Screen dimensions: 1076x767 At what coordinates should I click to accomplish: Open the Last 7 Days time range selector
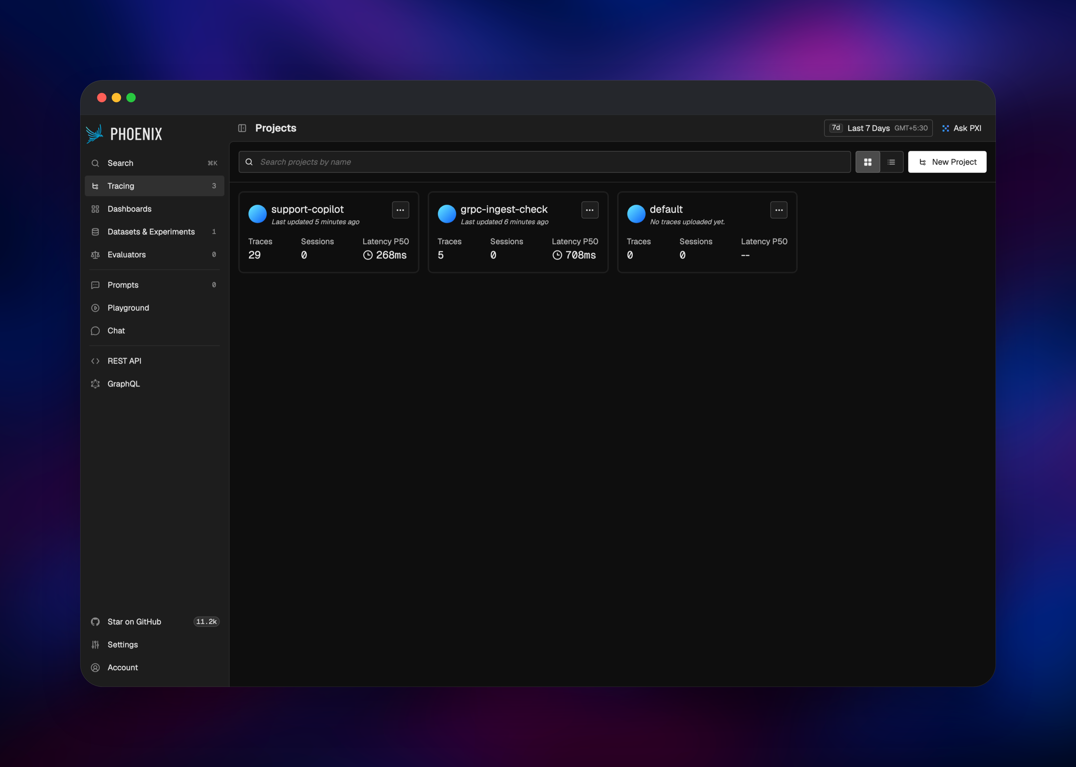click(x=878, y=128)
